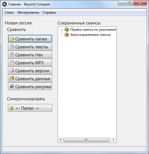Screen dimensions: 149x154
Task: Click the folder icon on Сравнить папки
Action: click(x=12, y=39)
